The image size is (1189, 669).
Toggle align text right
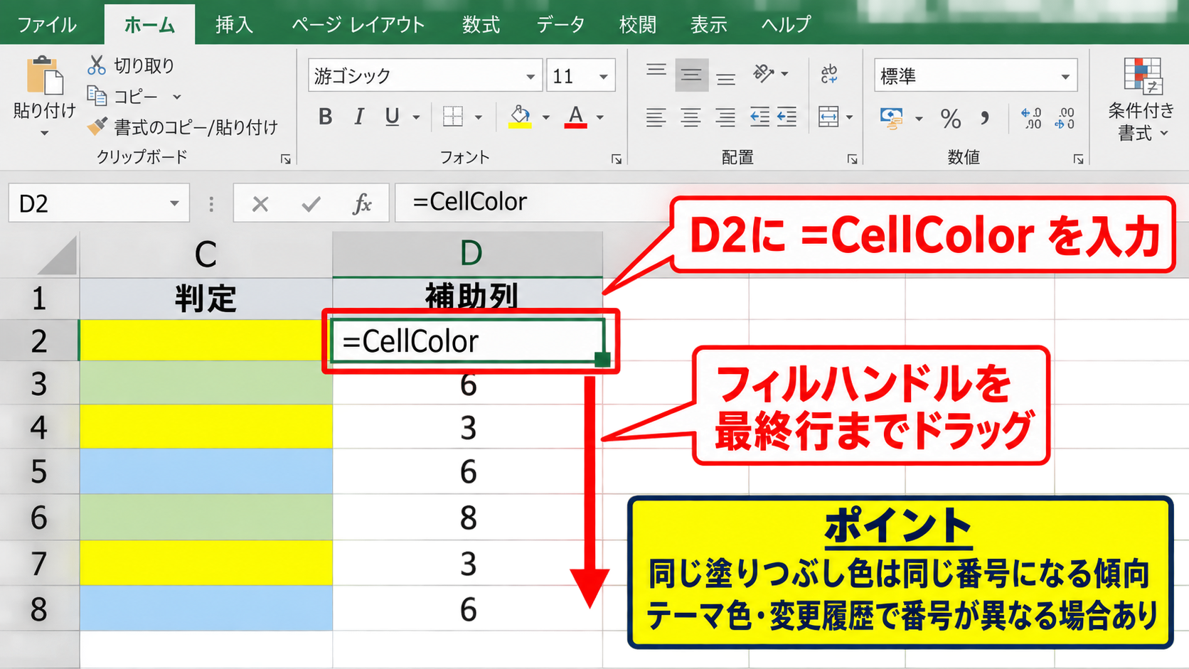725,117
